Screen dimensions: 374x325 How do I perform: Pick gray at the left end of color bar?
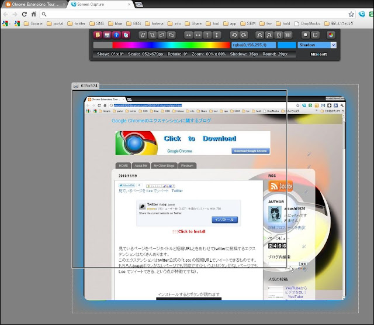point(103,45)
